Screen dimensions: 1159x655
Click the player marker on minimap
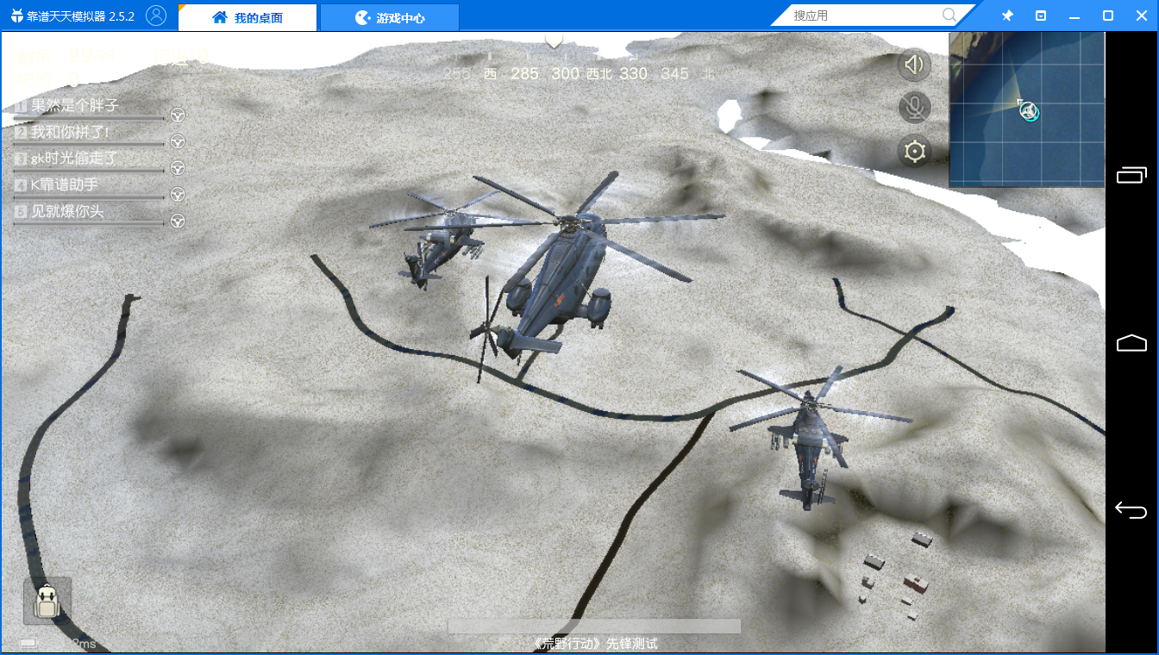pyautogui.click(x=1029, y=110)
